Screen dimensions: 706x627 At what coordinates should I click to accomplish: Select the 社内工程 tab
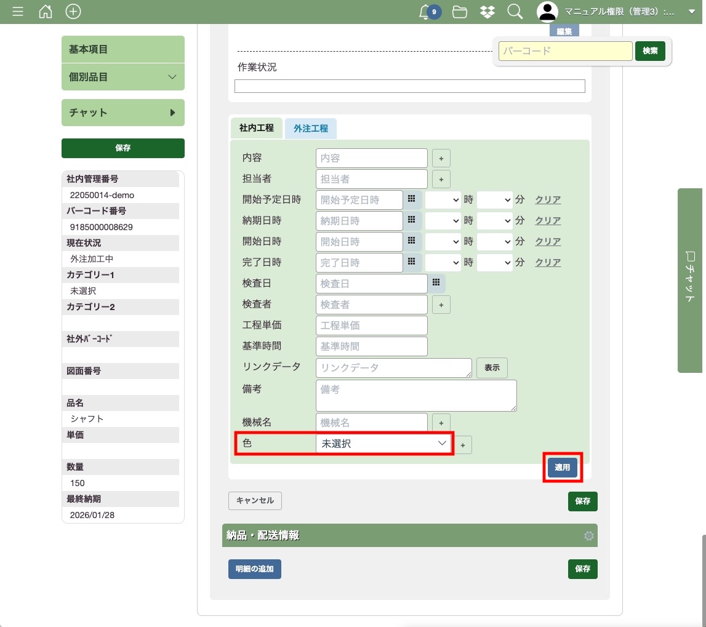pos(256,129)
